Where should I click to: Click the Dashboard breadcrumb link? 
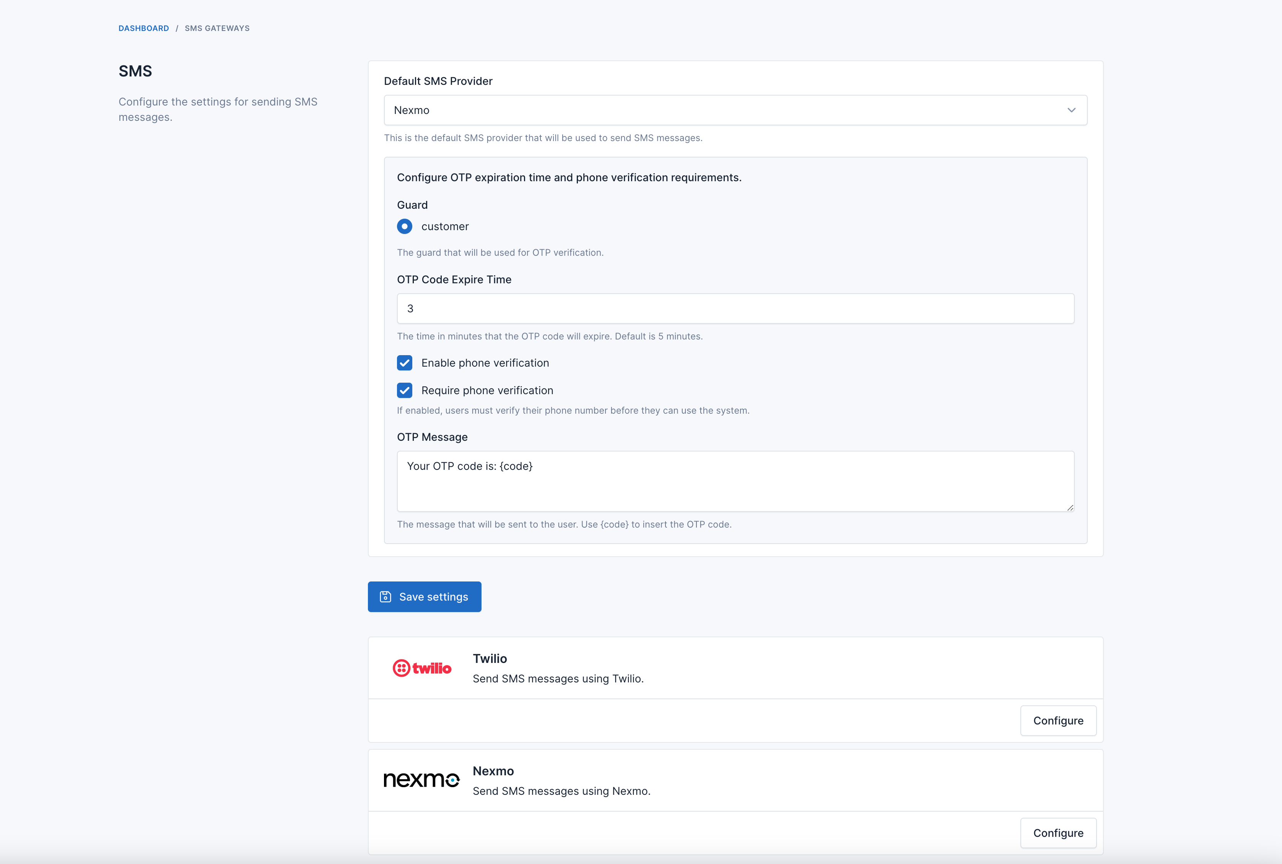coord(143,28)
